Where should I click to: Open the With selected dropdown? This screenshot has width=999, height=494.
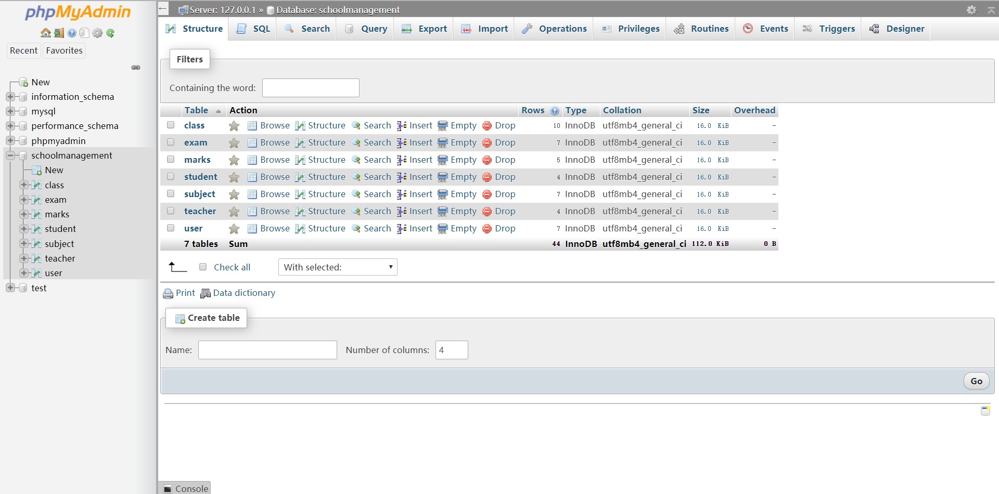tap(338, 267)
